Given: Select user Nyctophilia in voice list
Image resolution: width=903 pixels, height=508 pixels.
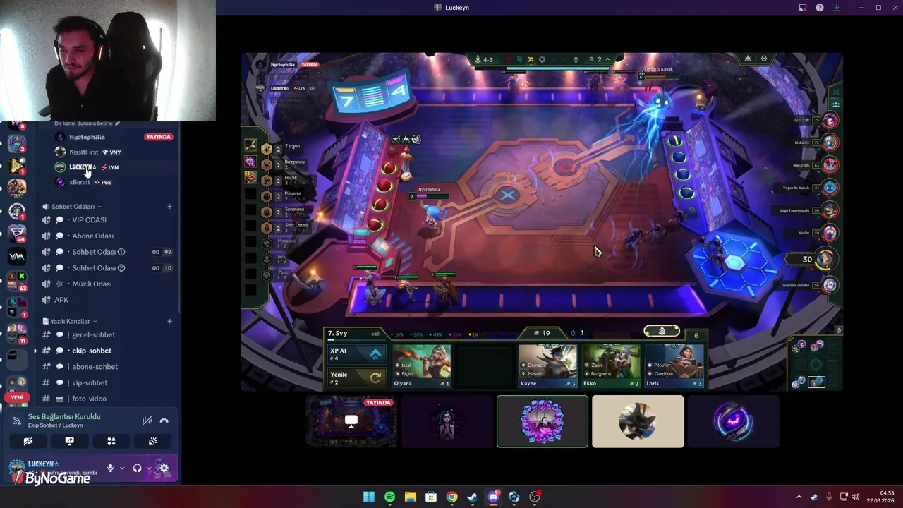Looking at the screenshot, I should pyautogui.click(x=113, y=137).
